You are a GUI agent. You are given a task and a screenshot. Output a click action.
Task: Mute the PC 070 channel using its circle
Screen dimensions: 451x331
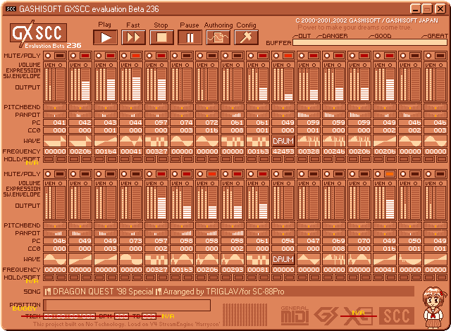[352, 174]
